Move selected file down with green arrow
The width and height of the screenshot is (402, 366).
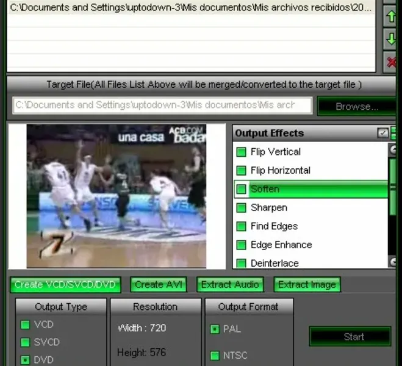(391, 39)
